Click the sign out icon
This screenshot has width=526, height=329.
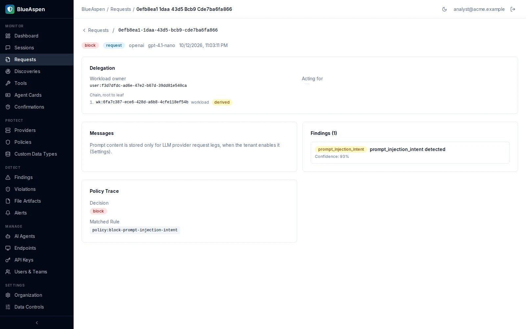[513, 9]
